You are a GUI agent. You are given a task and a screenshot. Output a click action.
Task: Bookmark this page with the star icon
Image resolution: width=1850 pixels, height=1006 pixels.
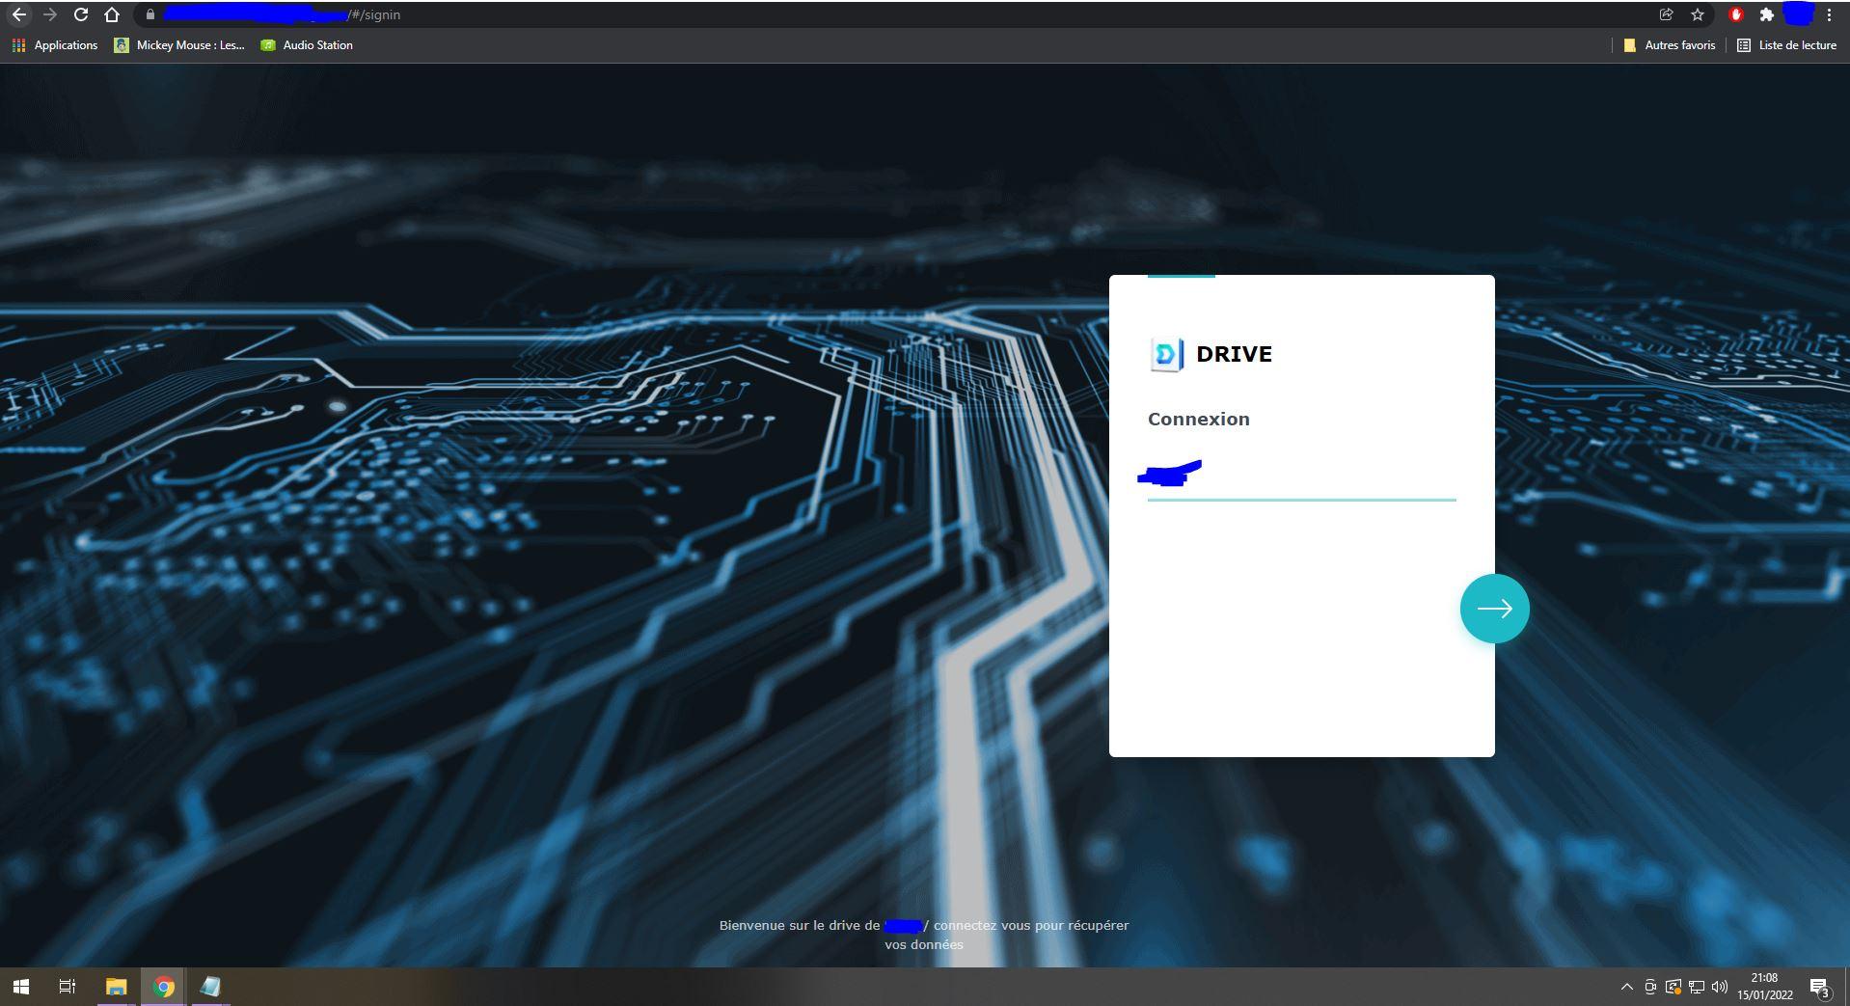click(1697, 14)
